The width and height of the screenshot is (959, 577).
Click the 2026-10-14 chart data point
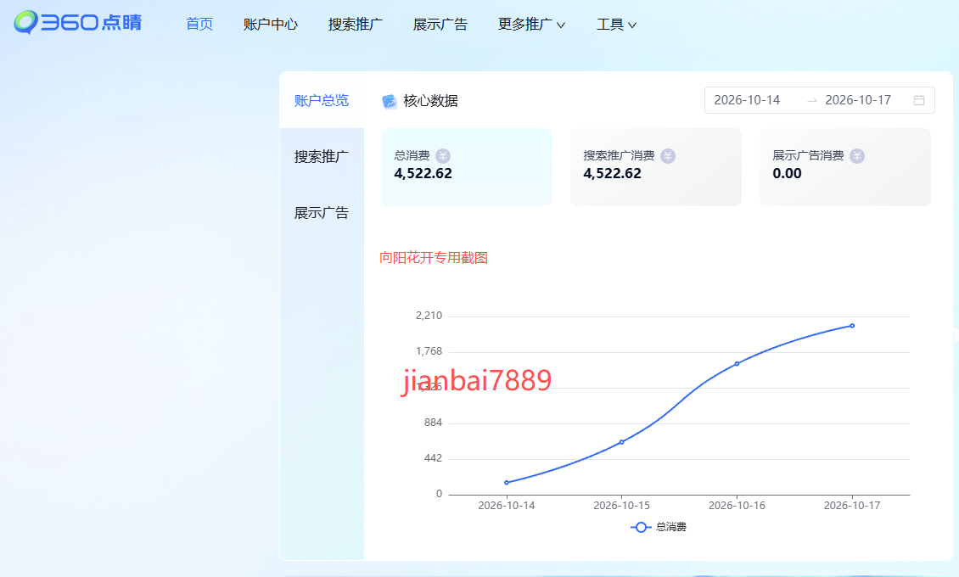(x=507, y=483)
